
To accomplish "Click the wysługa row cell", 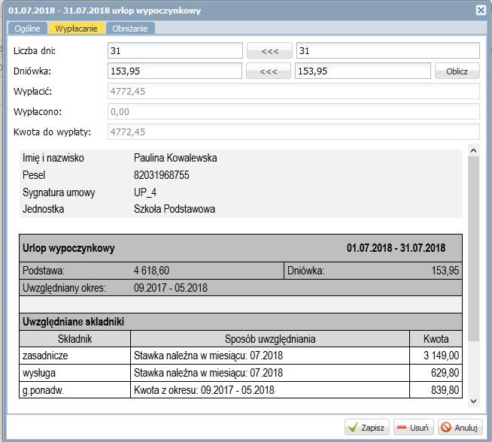I will point(74,373).
